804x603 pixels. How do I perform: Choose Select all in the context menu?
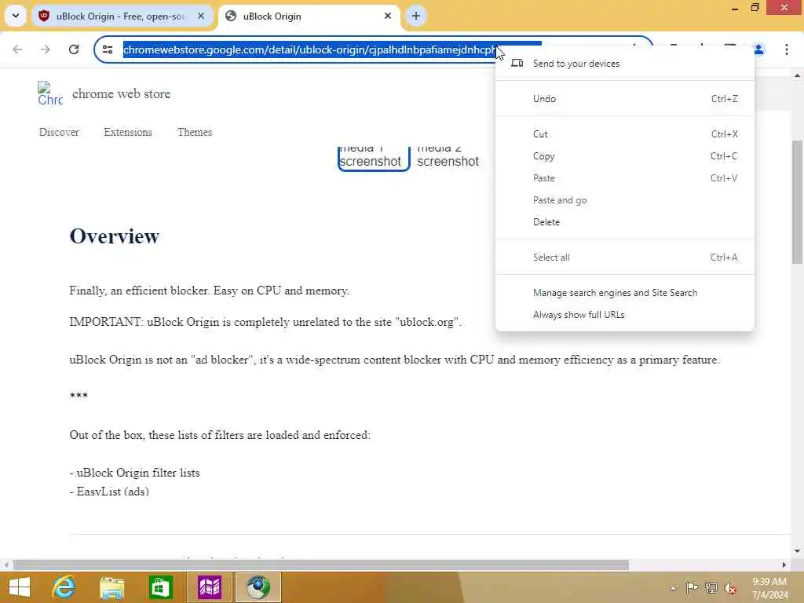(624, 258)
